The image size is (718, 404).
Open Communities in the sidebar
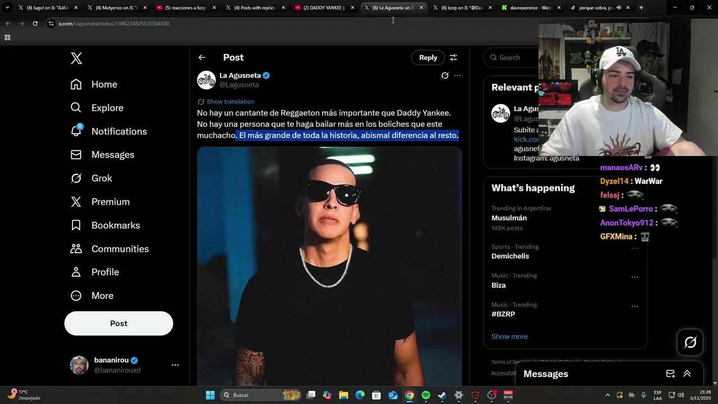coord(109,249)
